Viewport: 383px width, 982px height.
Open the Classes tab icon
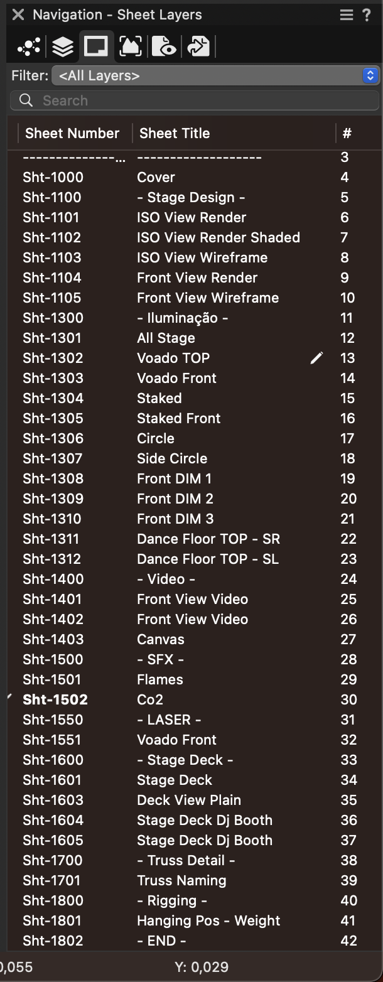pyautogui.click(x=29, y=46)
